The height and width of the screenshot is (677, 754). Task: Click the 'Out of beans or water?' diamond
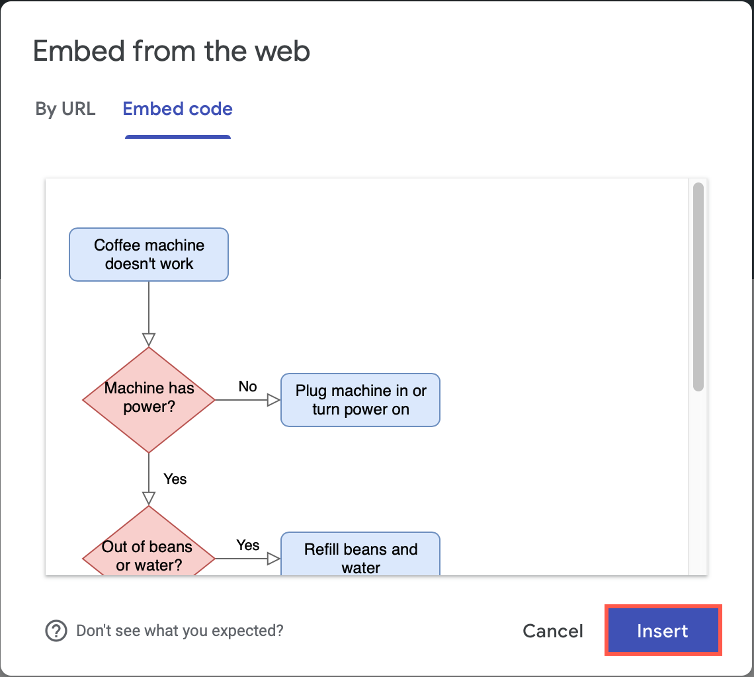(148, 554)
